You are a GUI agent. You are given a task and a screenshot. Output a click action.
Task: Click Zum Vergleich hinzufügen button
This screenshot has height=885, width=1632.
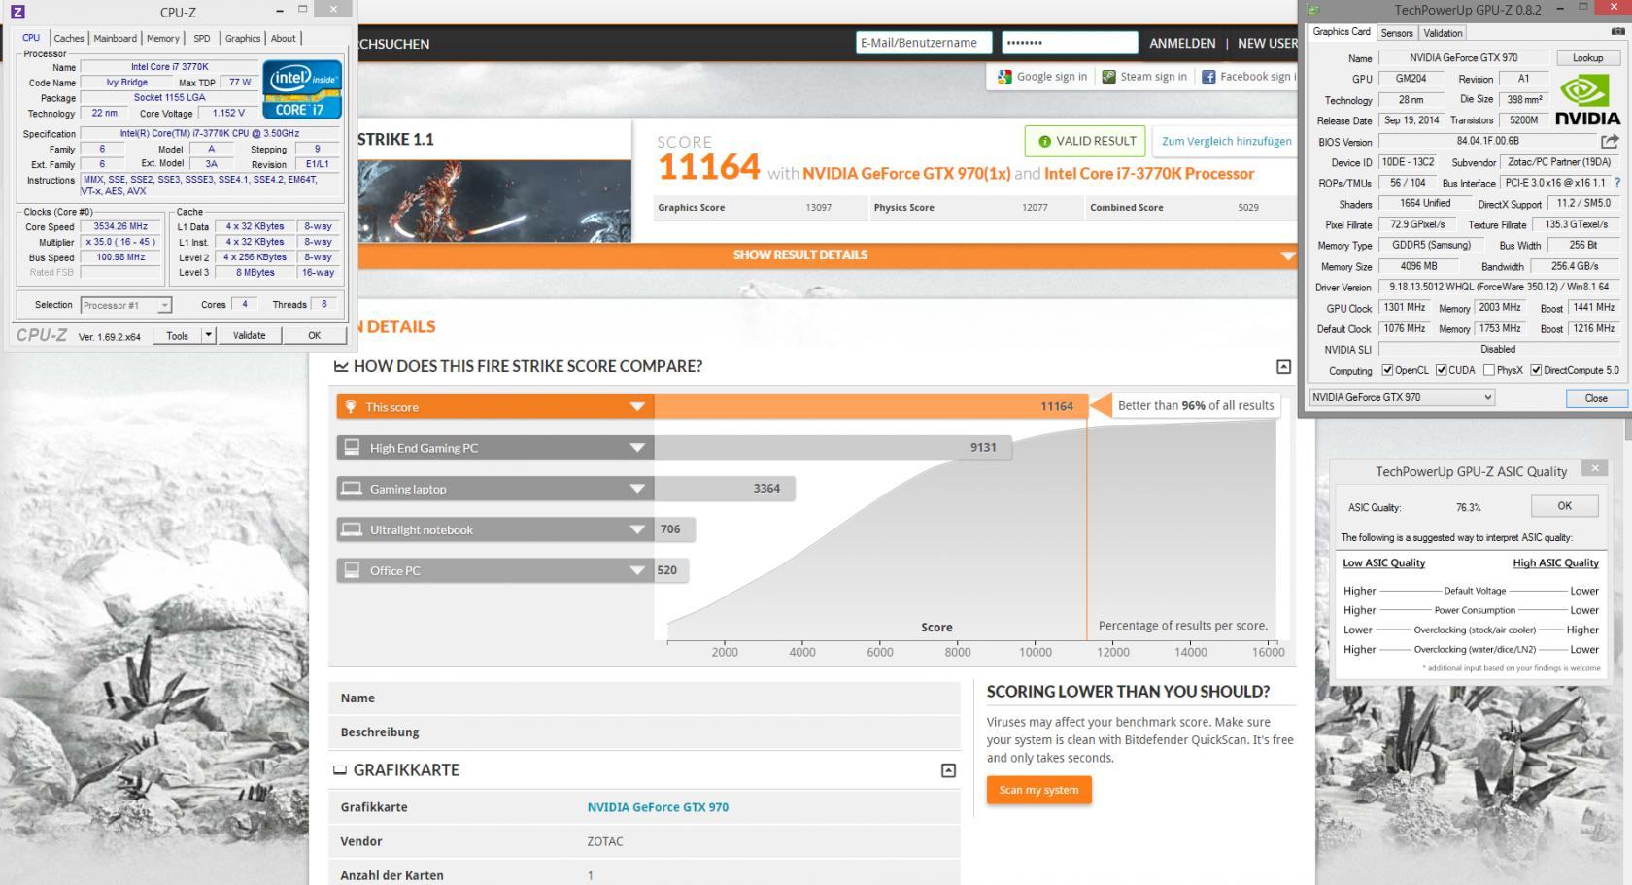point(1226,141)
